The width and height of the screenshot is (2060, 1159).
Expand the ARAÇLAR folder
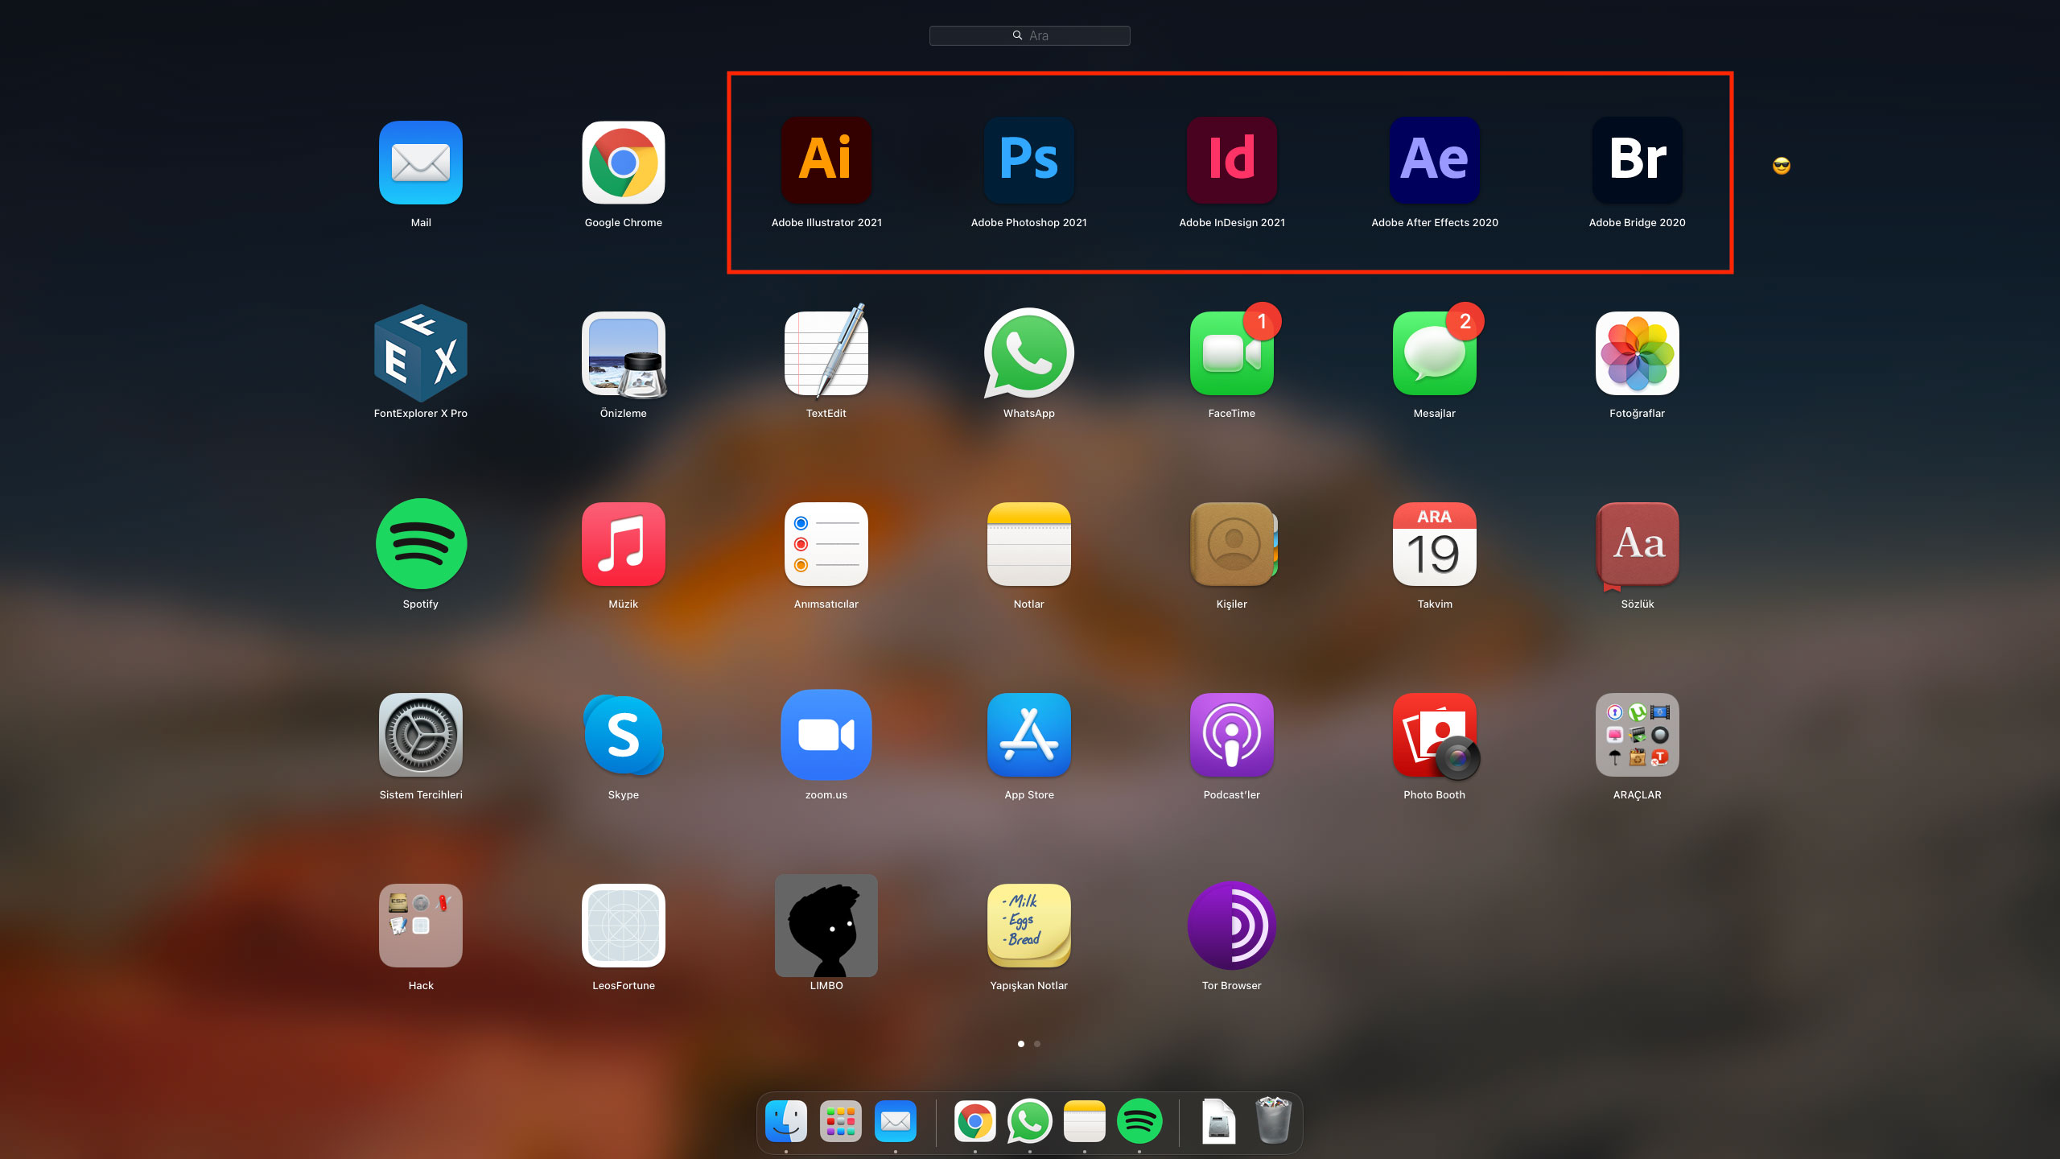click(1637, 734)
